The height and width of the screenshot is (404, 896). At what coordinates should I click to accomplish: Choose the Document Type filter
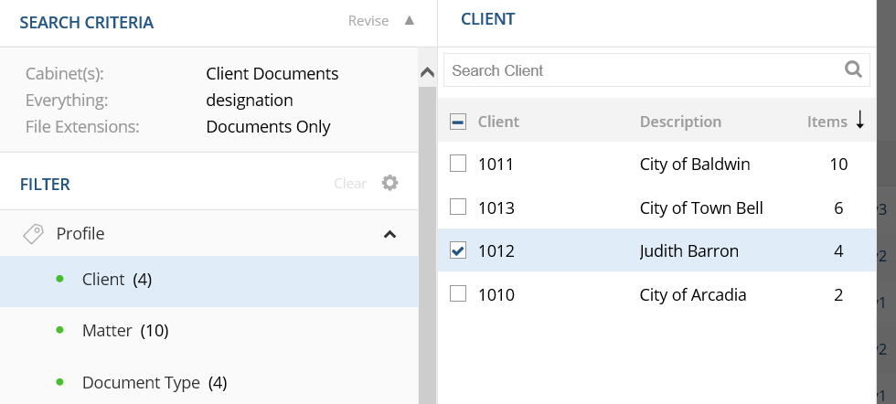point(141,383)
